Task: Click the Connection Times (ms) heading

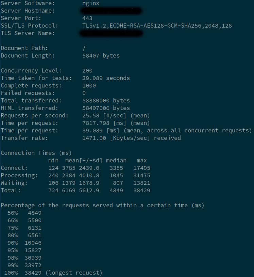Action: tap(36, 153)
